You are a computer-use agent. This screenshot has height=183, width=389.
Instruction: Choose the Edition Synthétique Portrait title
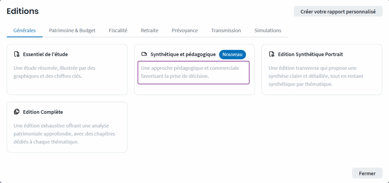coord(311,55)
